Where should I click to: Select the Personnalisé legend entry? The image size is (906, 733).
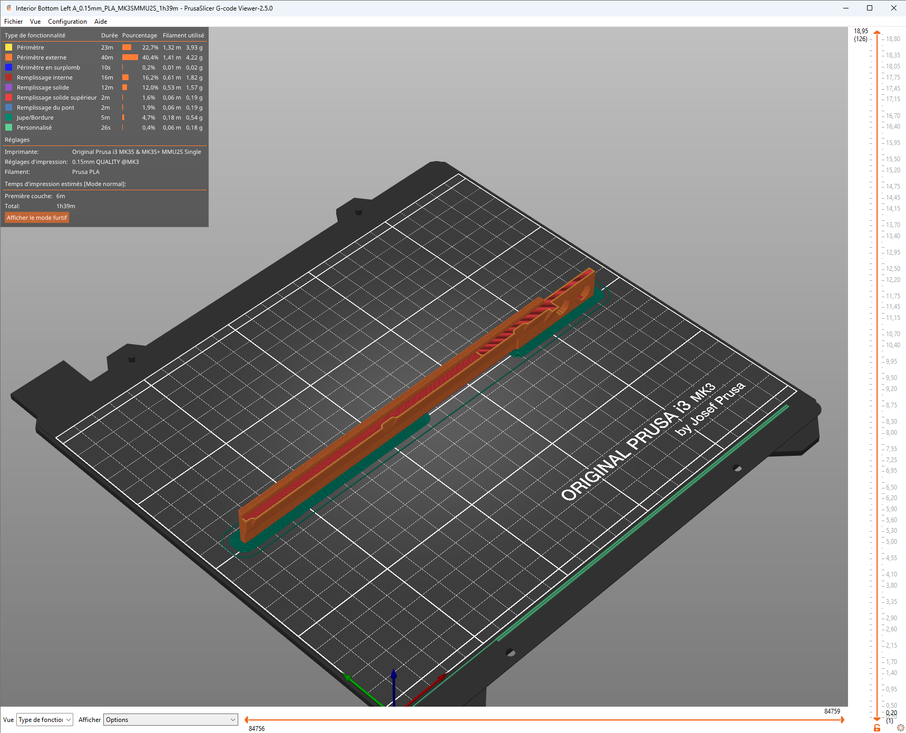tap(34, 128)
